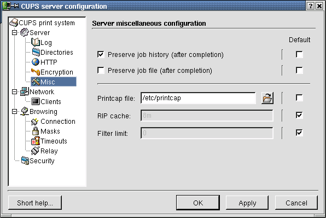Click the Security lock icon
The width and height of the screenshot is (326, 218).
[x=25, y=160]
